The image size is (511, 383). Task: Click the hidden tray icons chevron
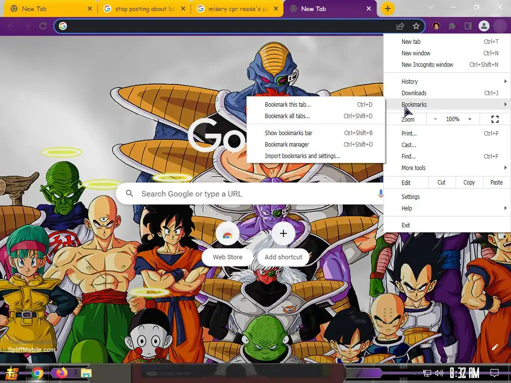click(x=415, y=373)
